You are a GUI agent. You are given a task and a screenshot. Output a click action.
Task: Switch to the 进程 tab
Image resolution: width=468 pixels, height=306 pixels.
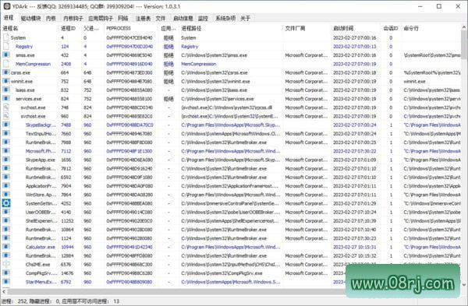pyautogui.click(x=9, y=18)
